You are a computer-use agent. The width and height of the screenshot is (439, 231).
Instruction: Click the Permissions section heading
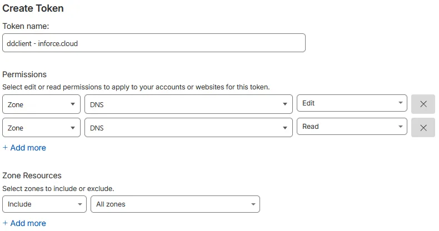24,74
